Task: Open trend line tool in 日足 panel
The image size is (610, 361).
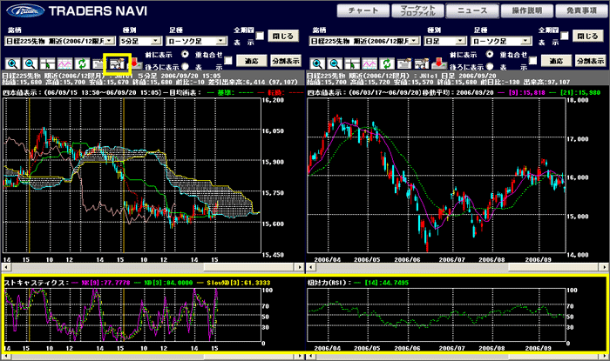Action: click(x=369, y=64)
